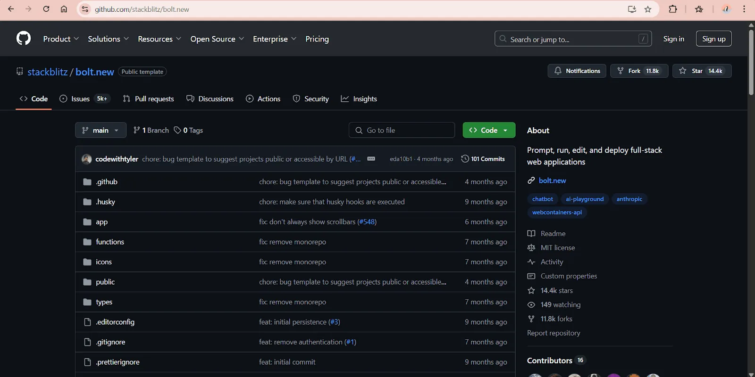Click the Search or jump to field
Image resolution: width=755 pixels, height=377 pixels.
573,39
